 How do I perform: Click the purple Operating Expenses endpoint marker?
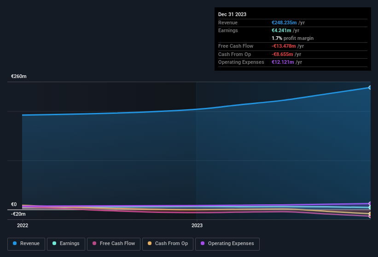[x=370, y=203]
